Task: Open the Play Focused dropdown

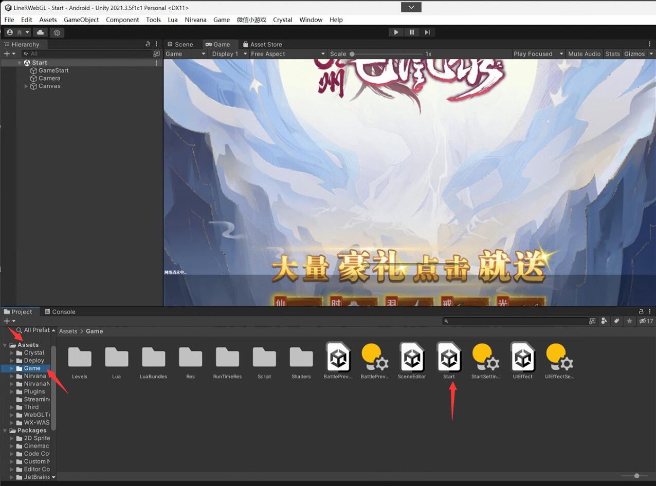Action: pyautogui.click(x=537, y=54)
